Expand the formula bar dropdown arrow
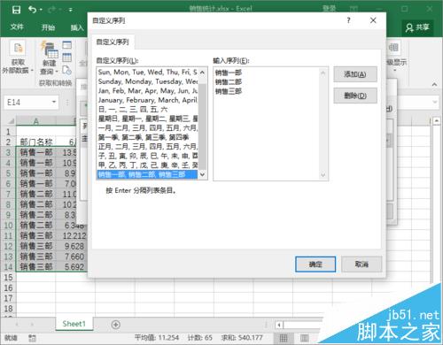The height and width of the screenshot is (345, 443). tap(434, 102)
